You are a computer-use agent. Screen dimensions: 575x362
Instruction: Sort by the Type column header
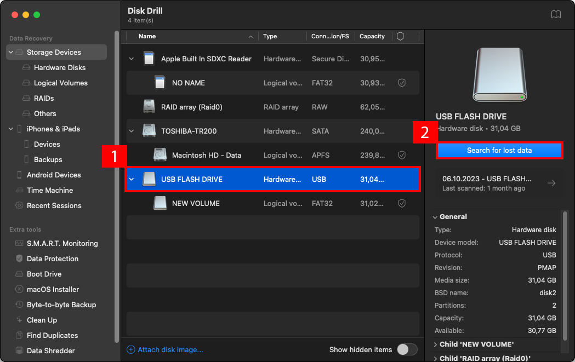click(x=283, y=36)
